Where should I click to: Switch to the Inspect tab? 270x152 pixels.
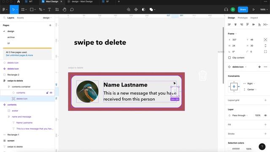(254, 18)
